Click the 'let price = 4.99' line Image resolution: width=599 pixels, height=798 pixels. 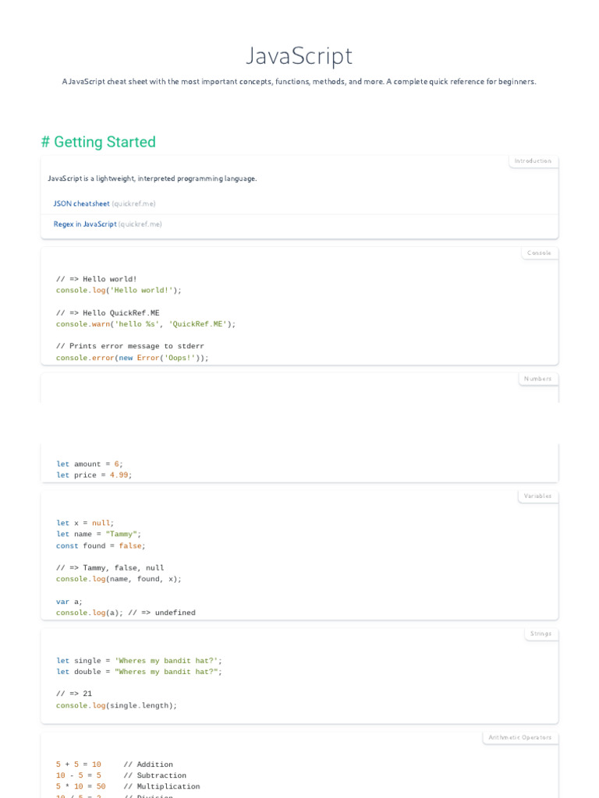pyautogui.click(x=94, y=475)
